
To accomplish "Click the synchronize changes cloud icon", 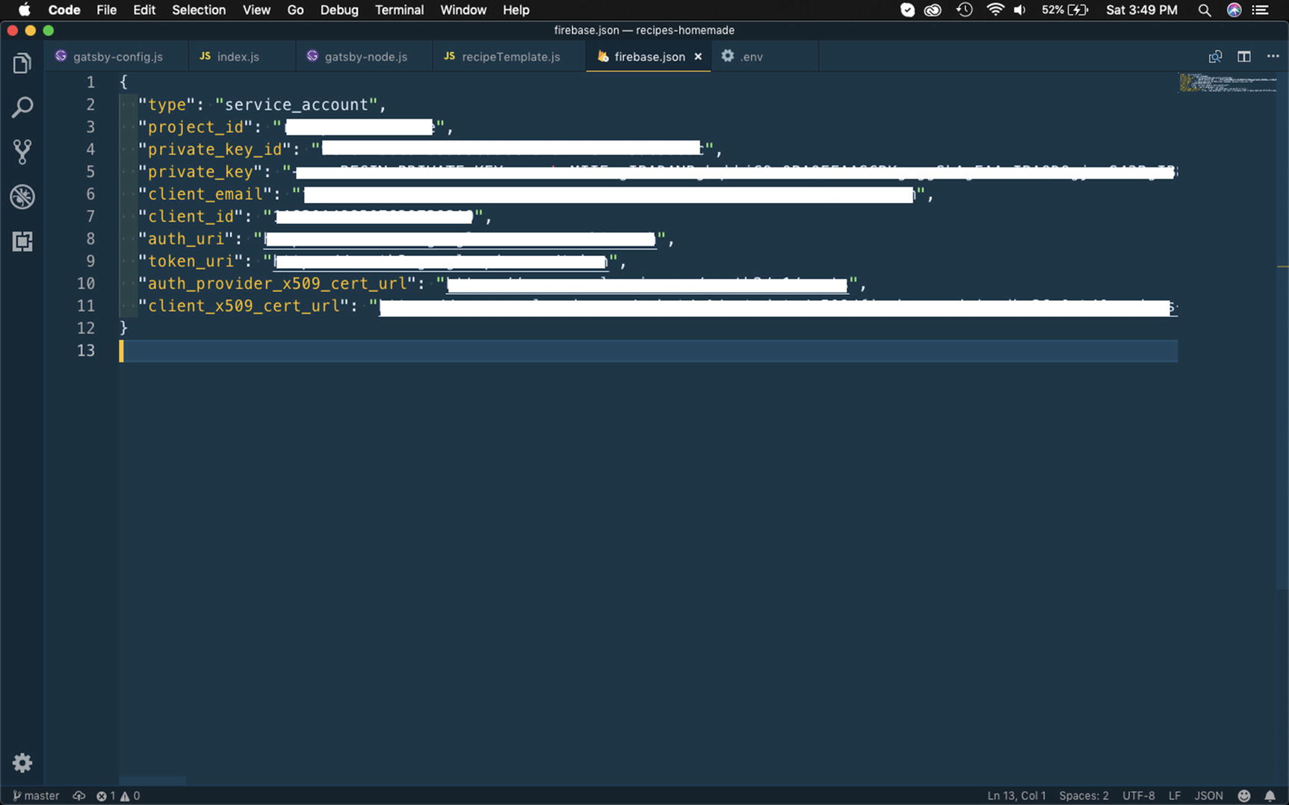I will pos(78,796).
